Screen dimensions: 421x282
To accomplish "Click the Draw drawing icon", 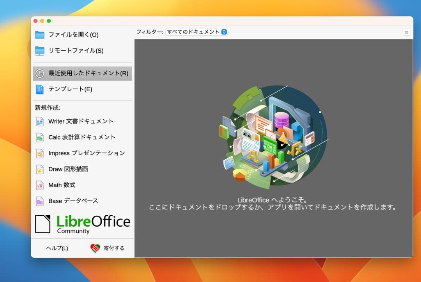I will coord(40,169).
